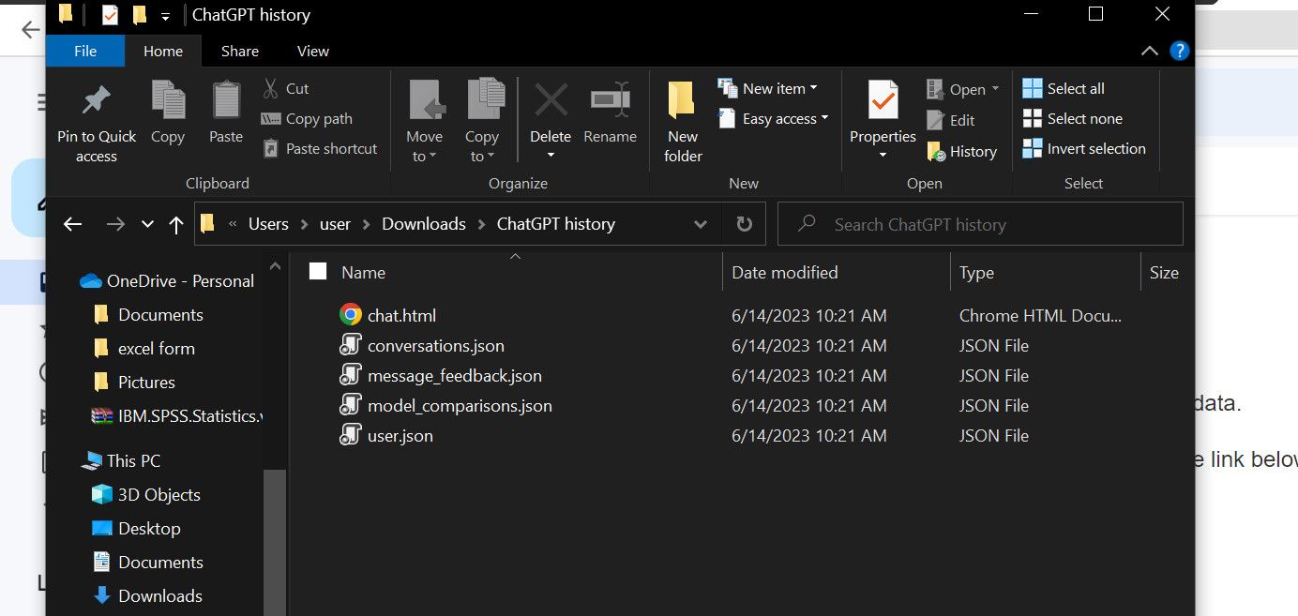Sort by the Type column
1298x616 pixels.
[x=976, y=273]
